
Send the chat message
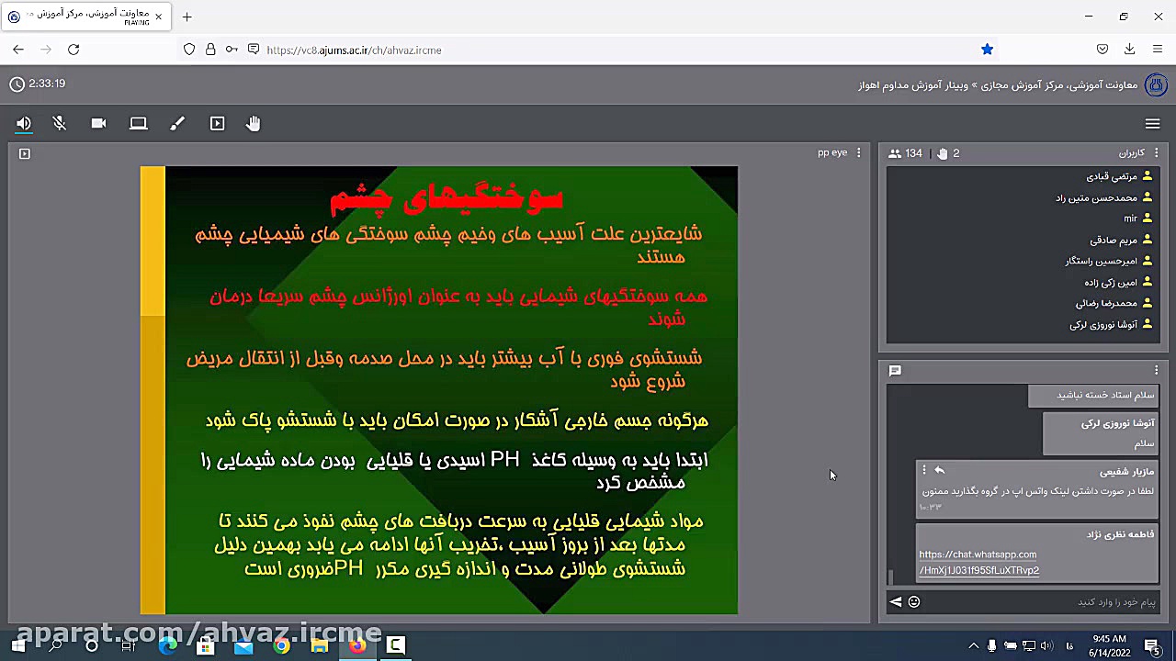click(x=896, y=602)
